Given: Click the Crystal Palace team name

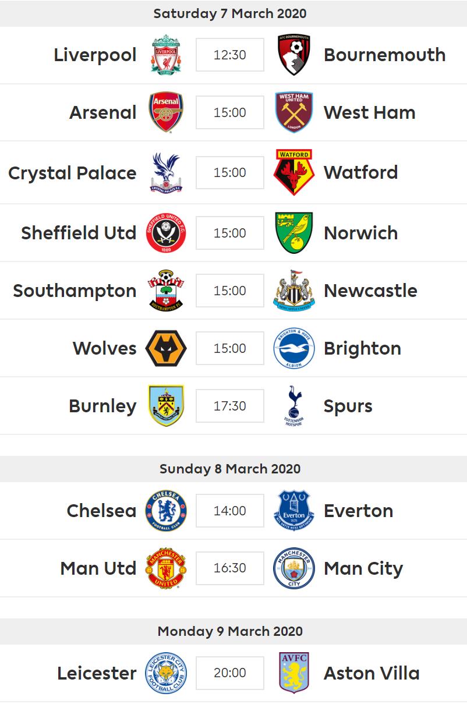Looking at the screenshot, I should click(x=72, y=173).
